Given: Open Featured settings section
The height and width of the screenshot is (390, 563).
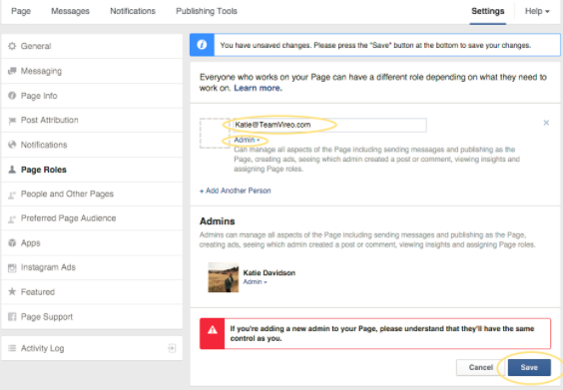Looking at the screenshot, I should 92,292.
